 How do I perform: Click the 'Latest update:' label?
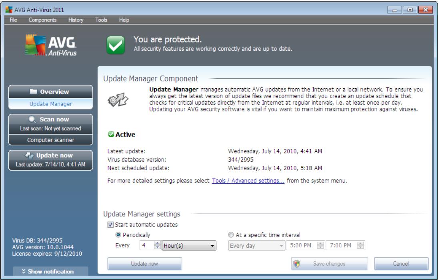(126, 151)
